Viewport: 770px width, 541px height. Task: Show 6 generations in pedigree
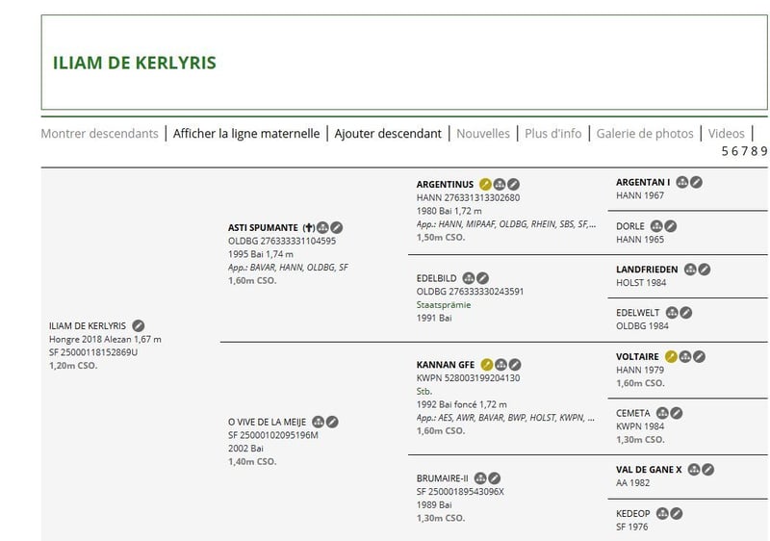coord(734,151)
